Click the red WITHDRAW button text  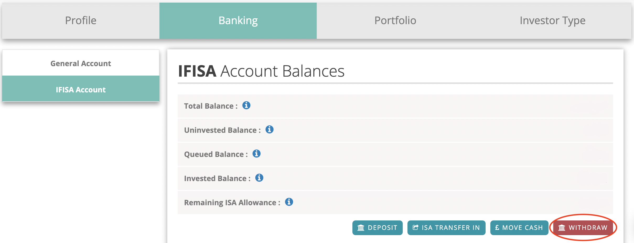tap(588, 228)
